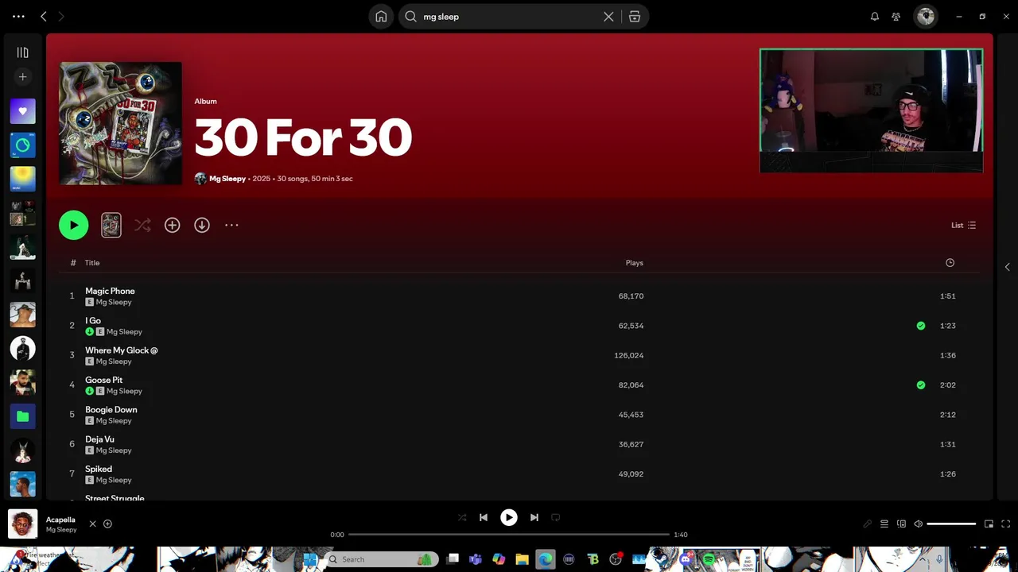
Task: Open Friend Activity icon
Action: point(896,17)
